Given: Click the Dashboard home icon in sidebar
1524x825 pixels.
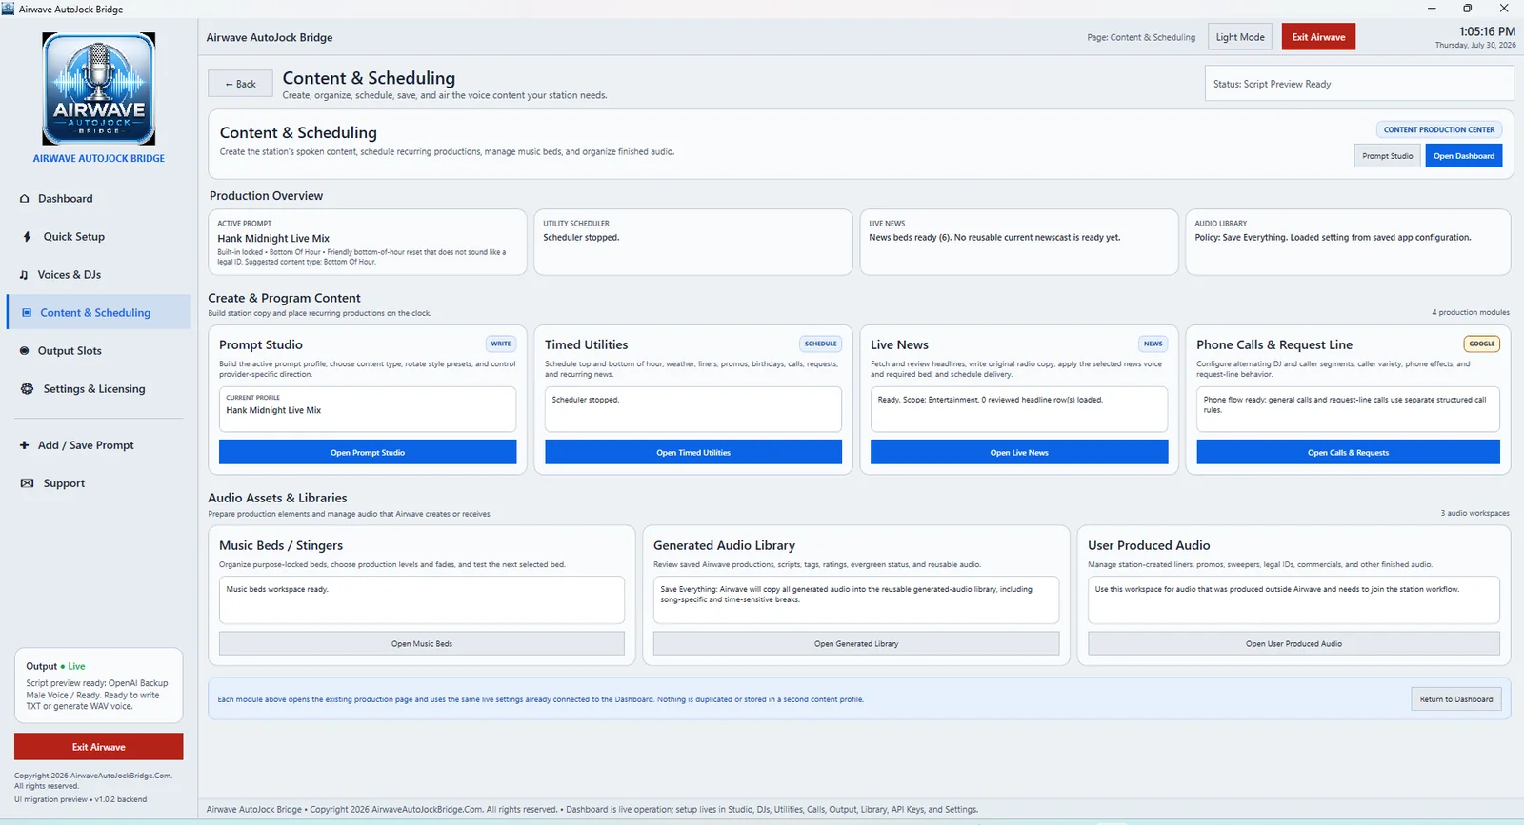Looking at the screenshot, I should (x=25, y=199).
